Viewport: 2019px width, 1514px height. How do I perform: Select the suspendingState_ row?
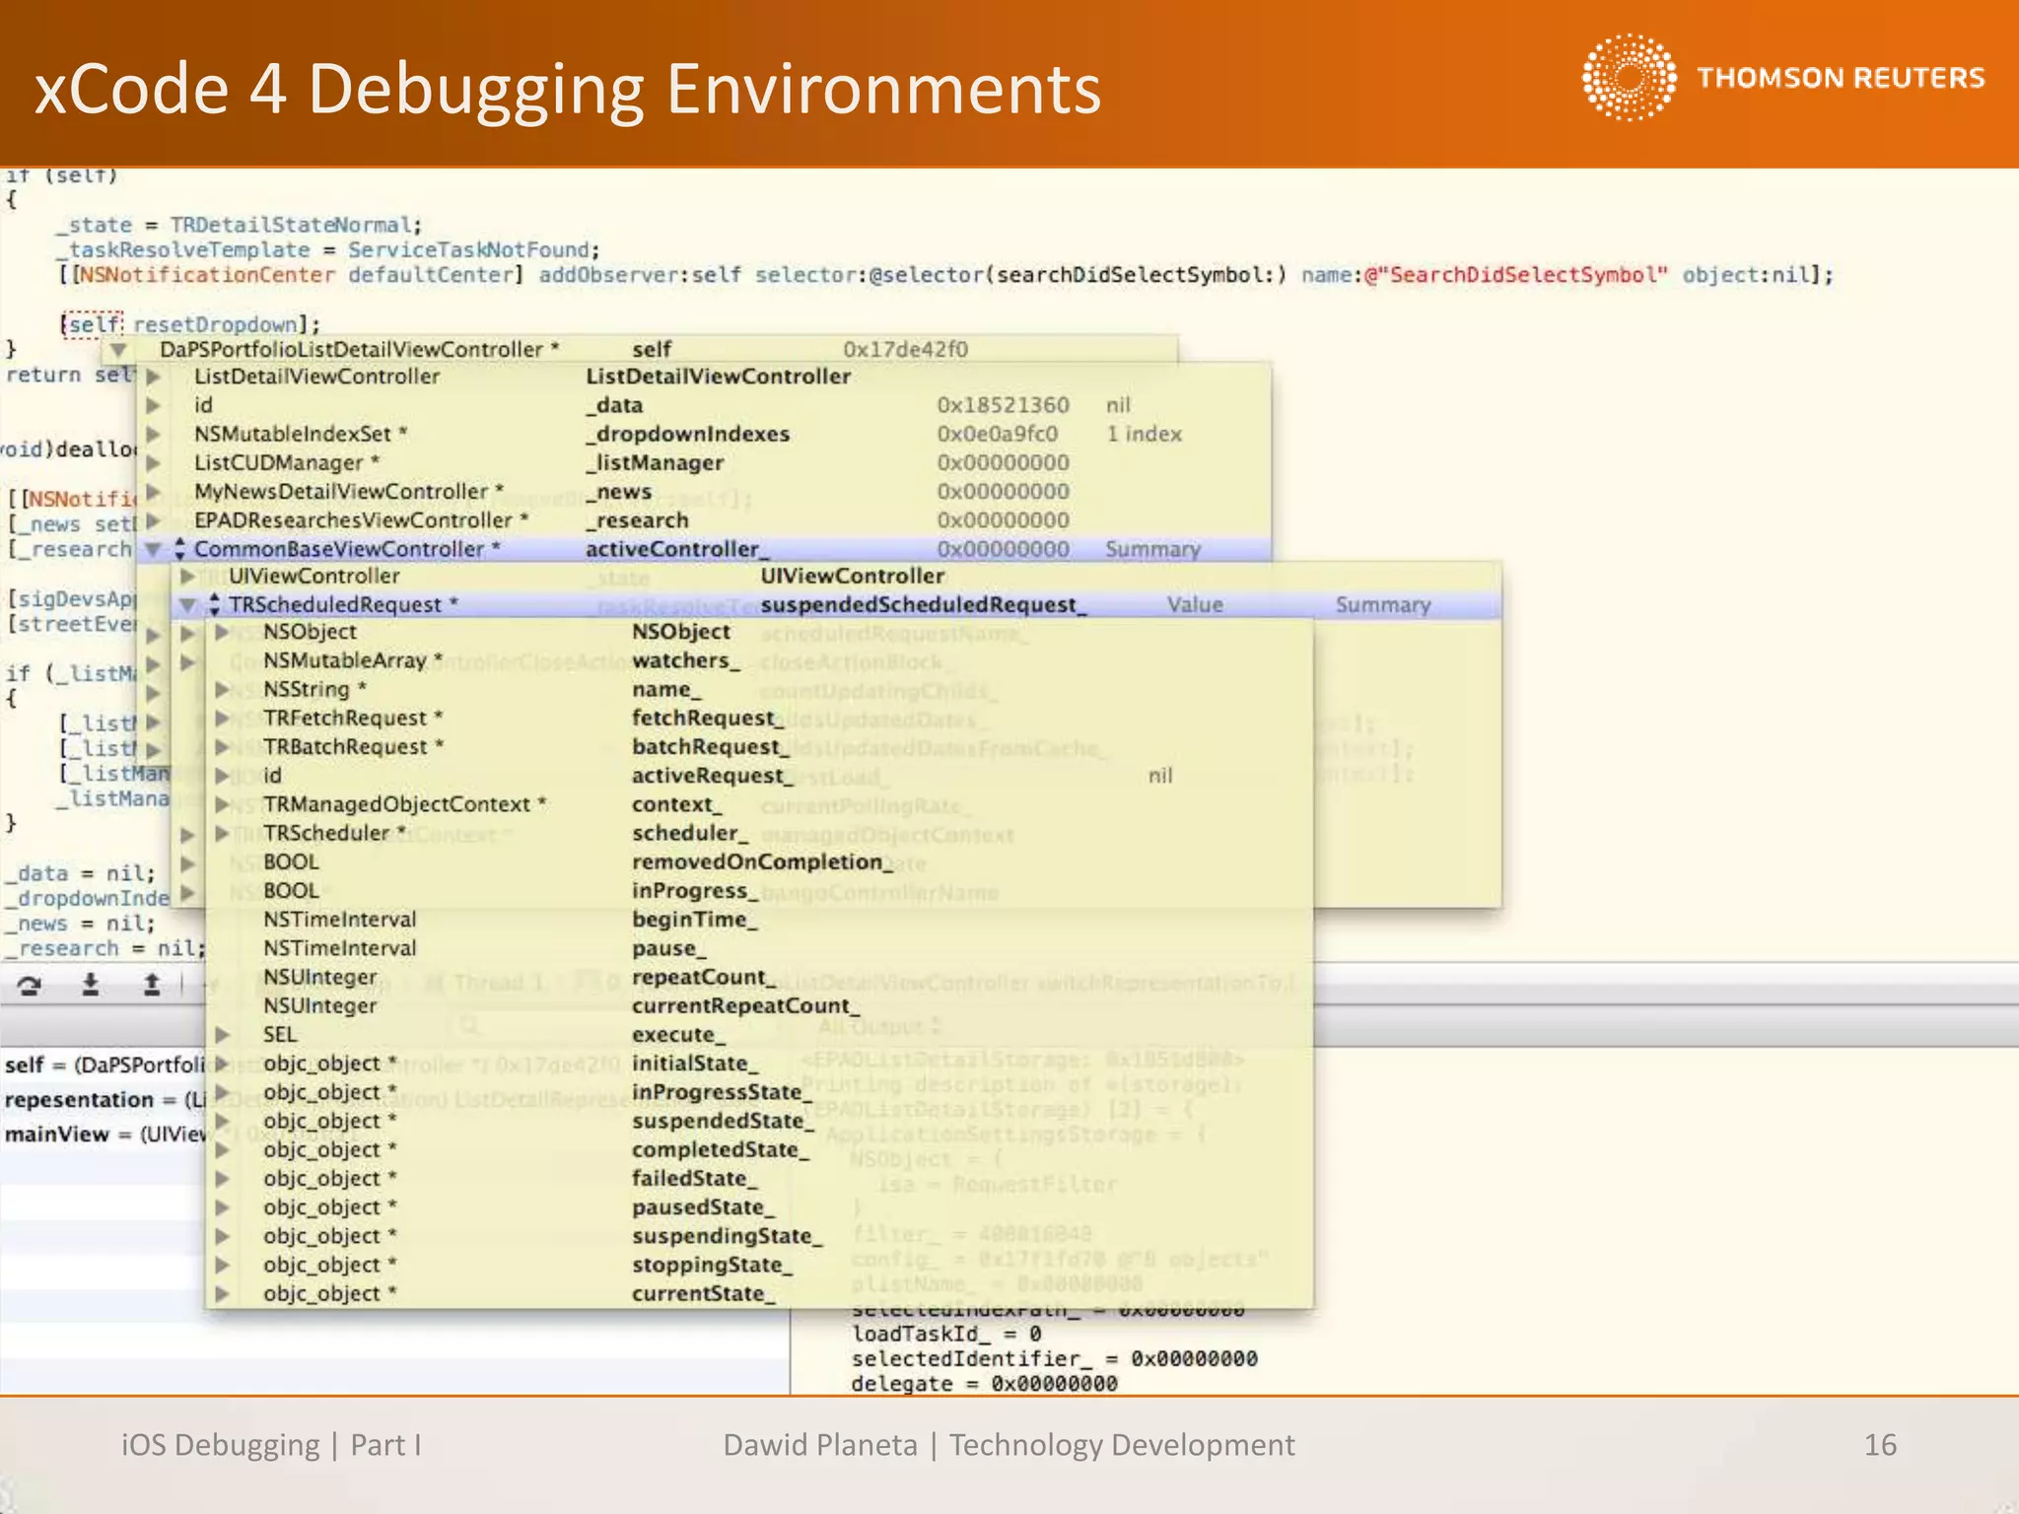pos(759,1236)
